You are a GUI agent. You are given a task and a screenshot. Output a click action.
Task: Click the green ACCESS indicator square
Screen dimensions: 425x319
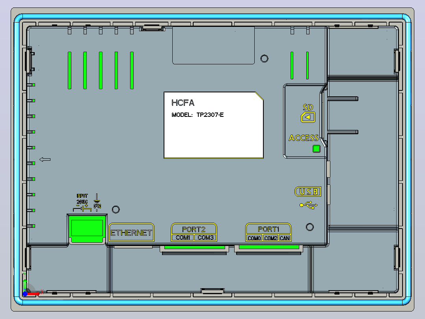pos(317,149)
